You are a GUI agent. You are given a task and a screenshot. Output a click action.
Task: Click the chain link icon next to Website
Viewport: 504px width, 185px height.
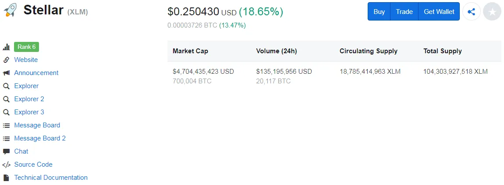pyautogui.click(x=6, y=60)
